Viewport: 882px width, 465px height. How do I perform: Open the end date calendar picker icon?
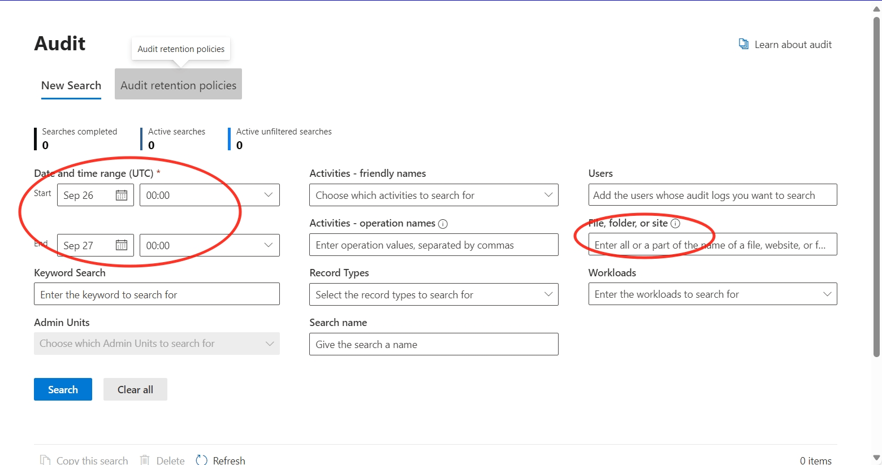coord(122,245)
